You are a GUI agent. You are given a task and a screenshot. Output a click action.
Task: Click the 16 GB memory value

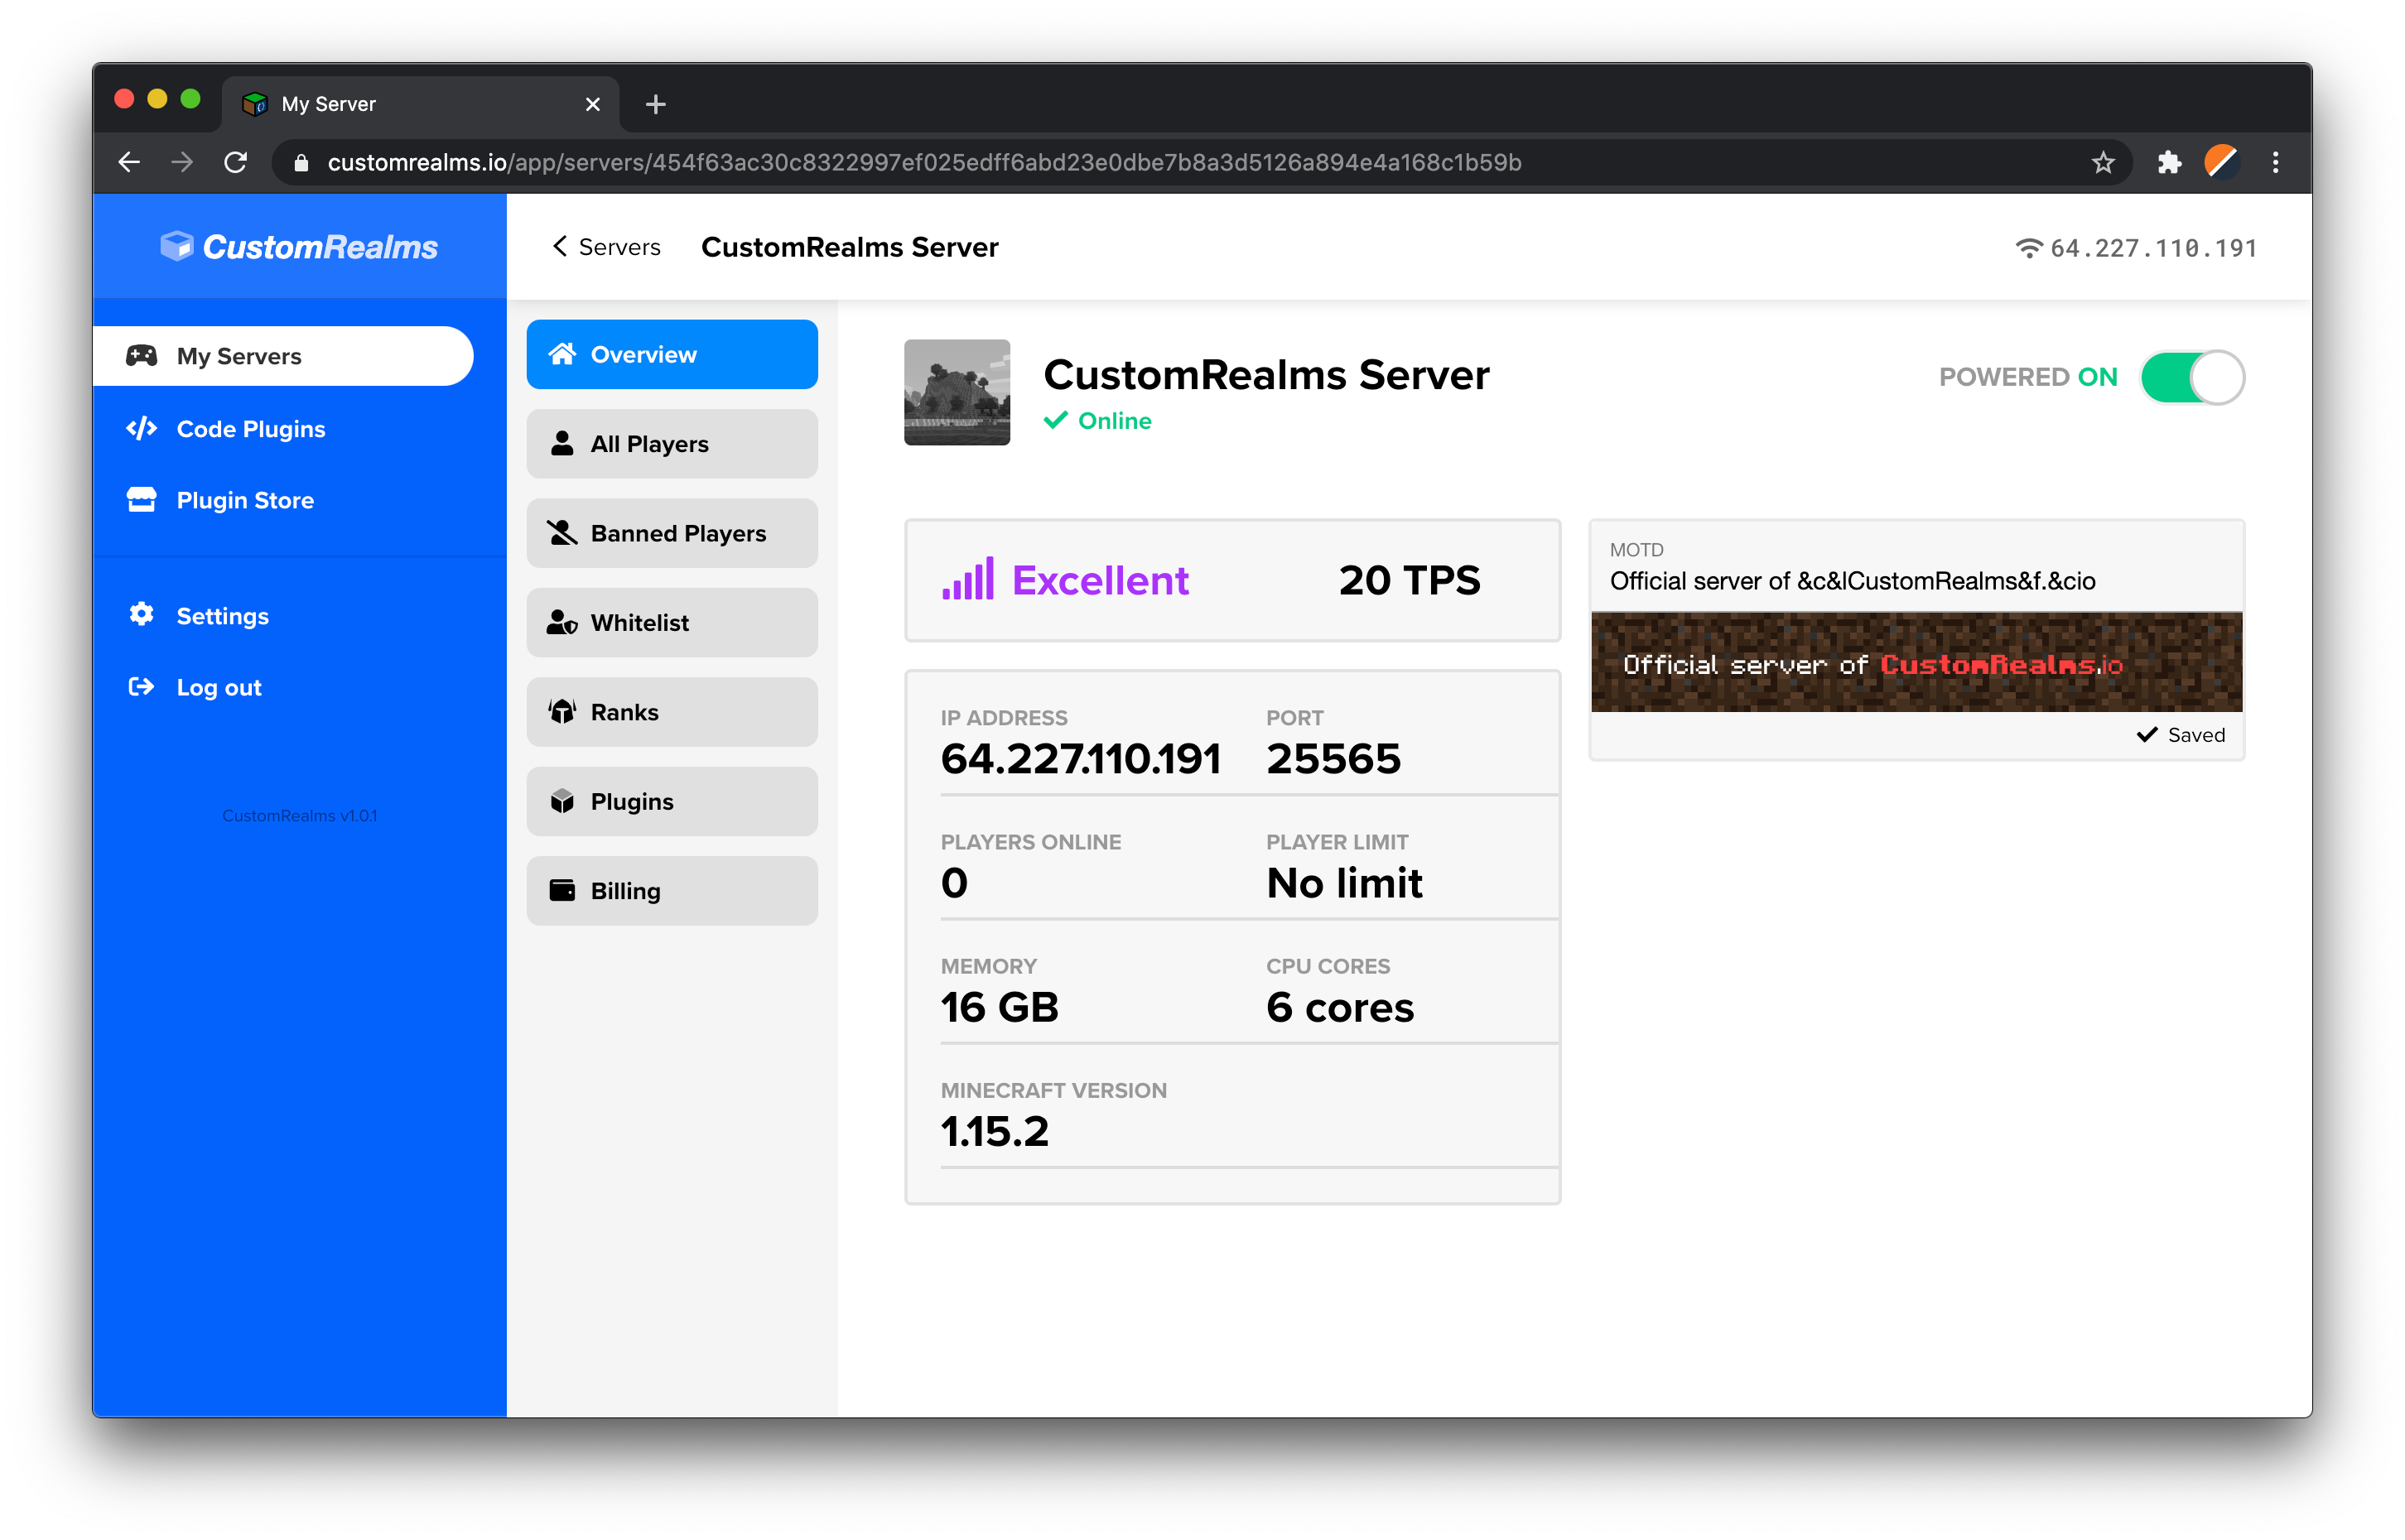click(x=999, y=1007)
